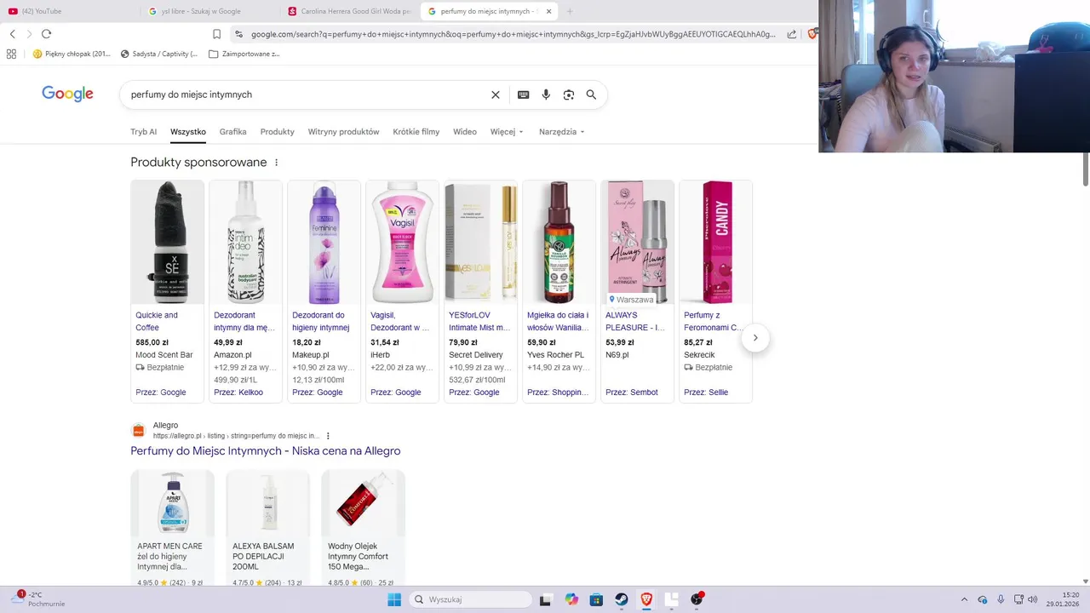This screenshot has width=1090, height=613.
Task: Open a new browser tab with plus
Action: [x=570, y=11]
